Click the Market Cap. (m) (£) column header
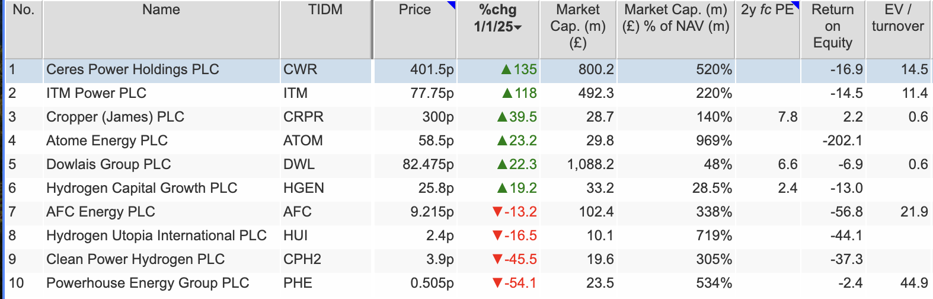This screenshot has height=299, width=933. point(577,26)
